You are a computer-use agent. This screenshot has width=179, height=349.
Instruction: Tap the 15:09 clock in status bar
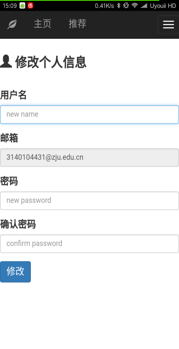[x=10, y=6]
